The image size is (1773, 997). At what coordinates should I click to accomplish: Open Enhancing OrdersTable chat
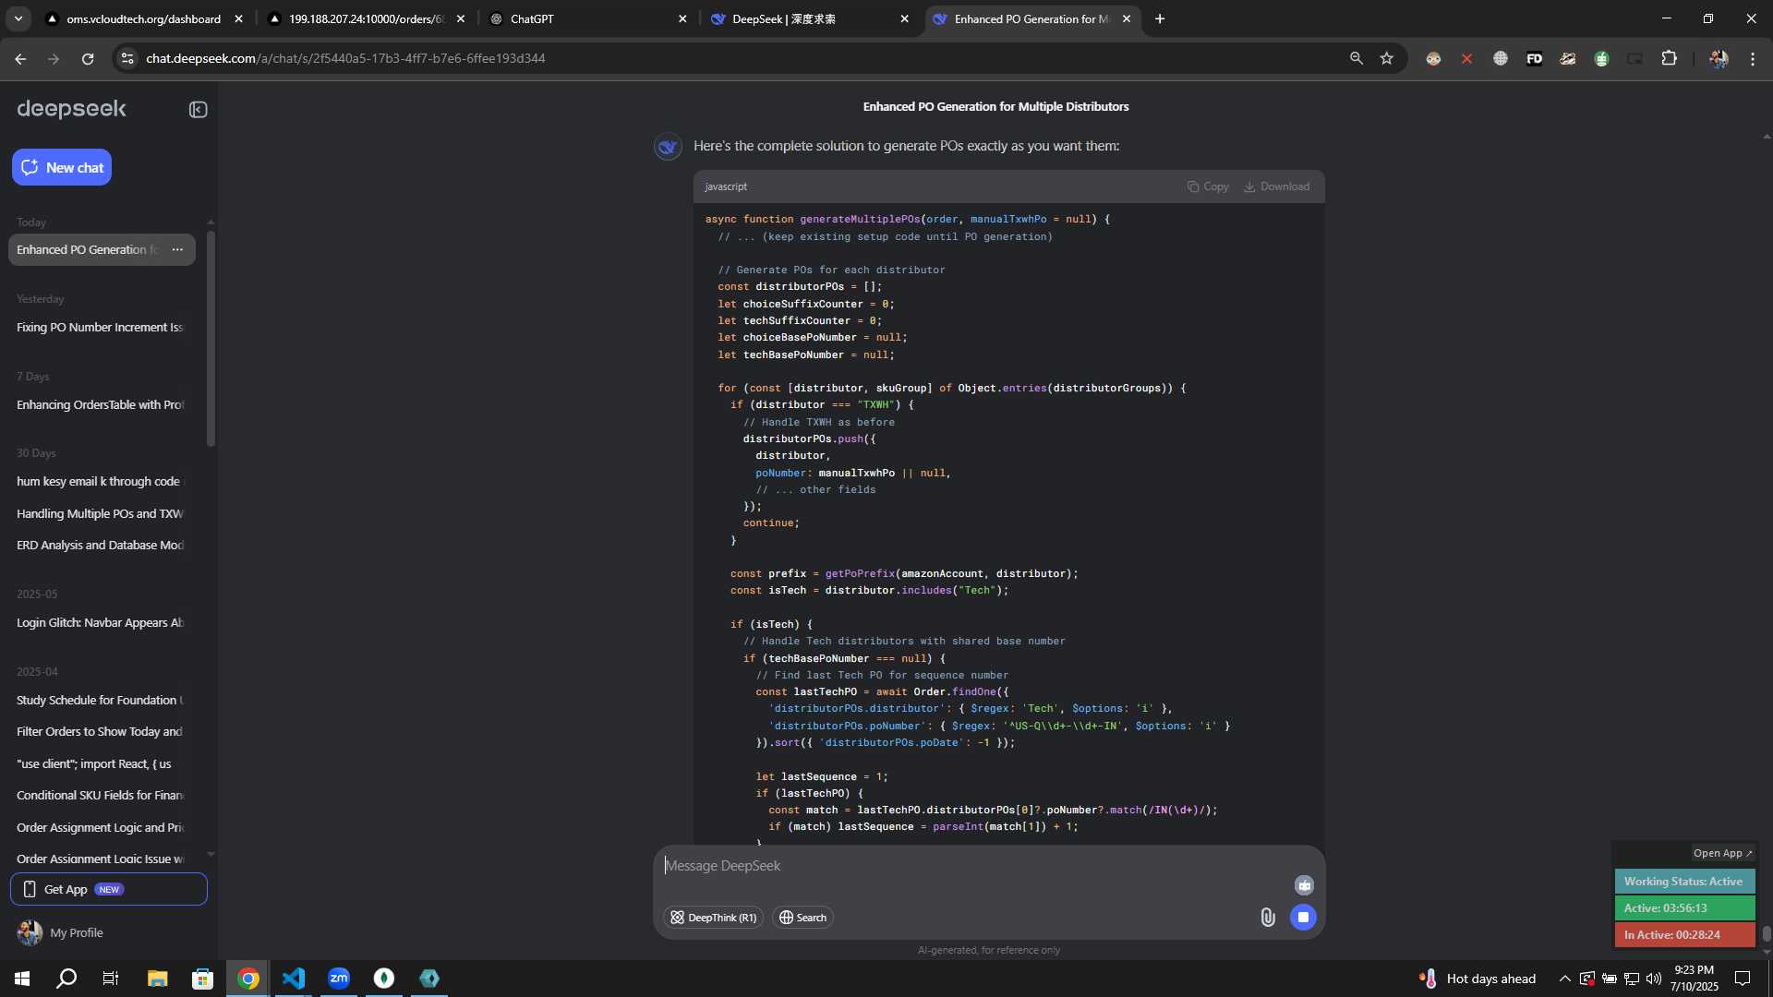point(100,404)
